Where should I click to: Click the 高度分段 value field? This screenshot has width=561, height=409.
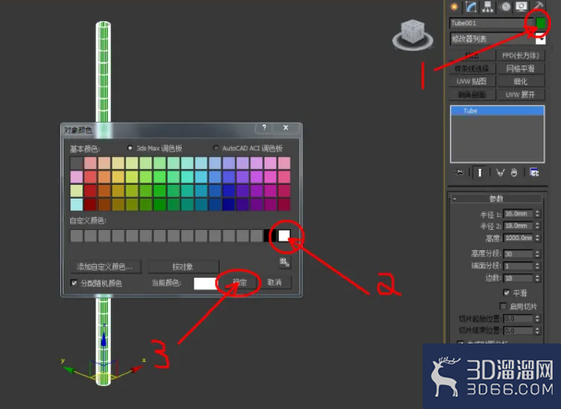point(518,254)
